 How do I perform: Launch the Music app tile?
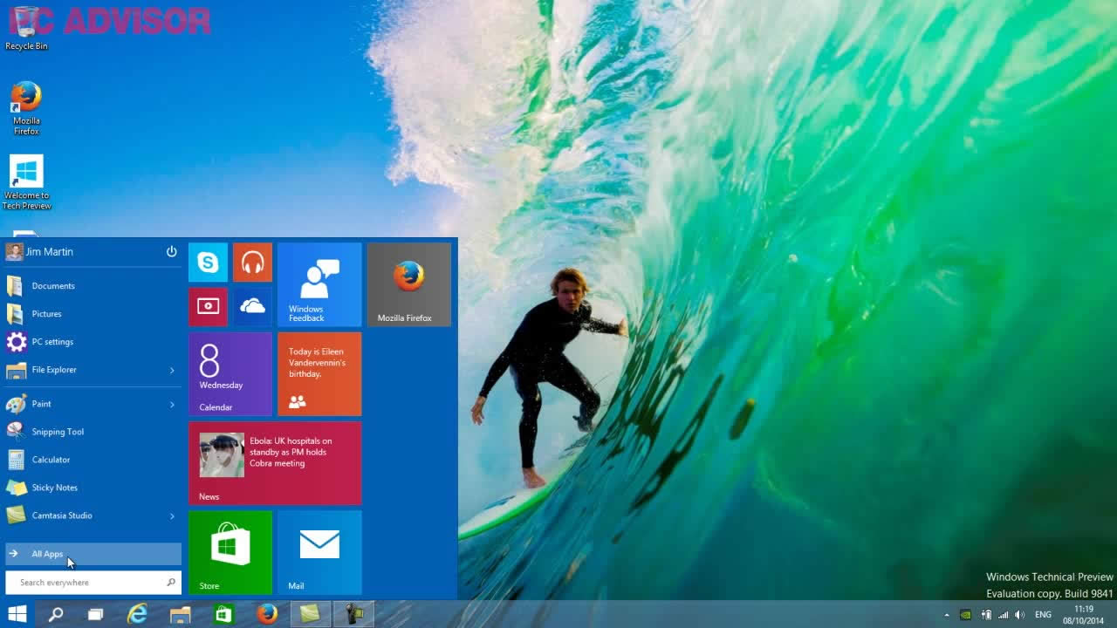click(x=252, y=262)
